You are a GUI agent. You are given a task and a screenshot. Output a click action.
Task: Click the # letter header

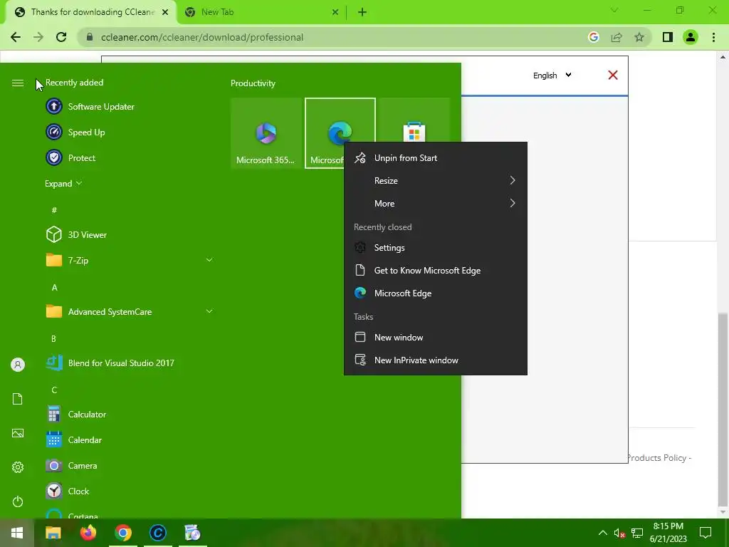click(x=54, y=210)
